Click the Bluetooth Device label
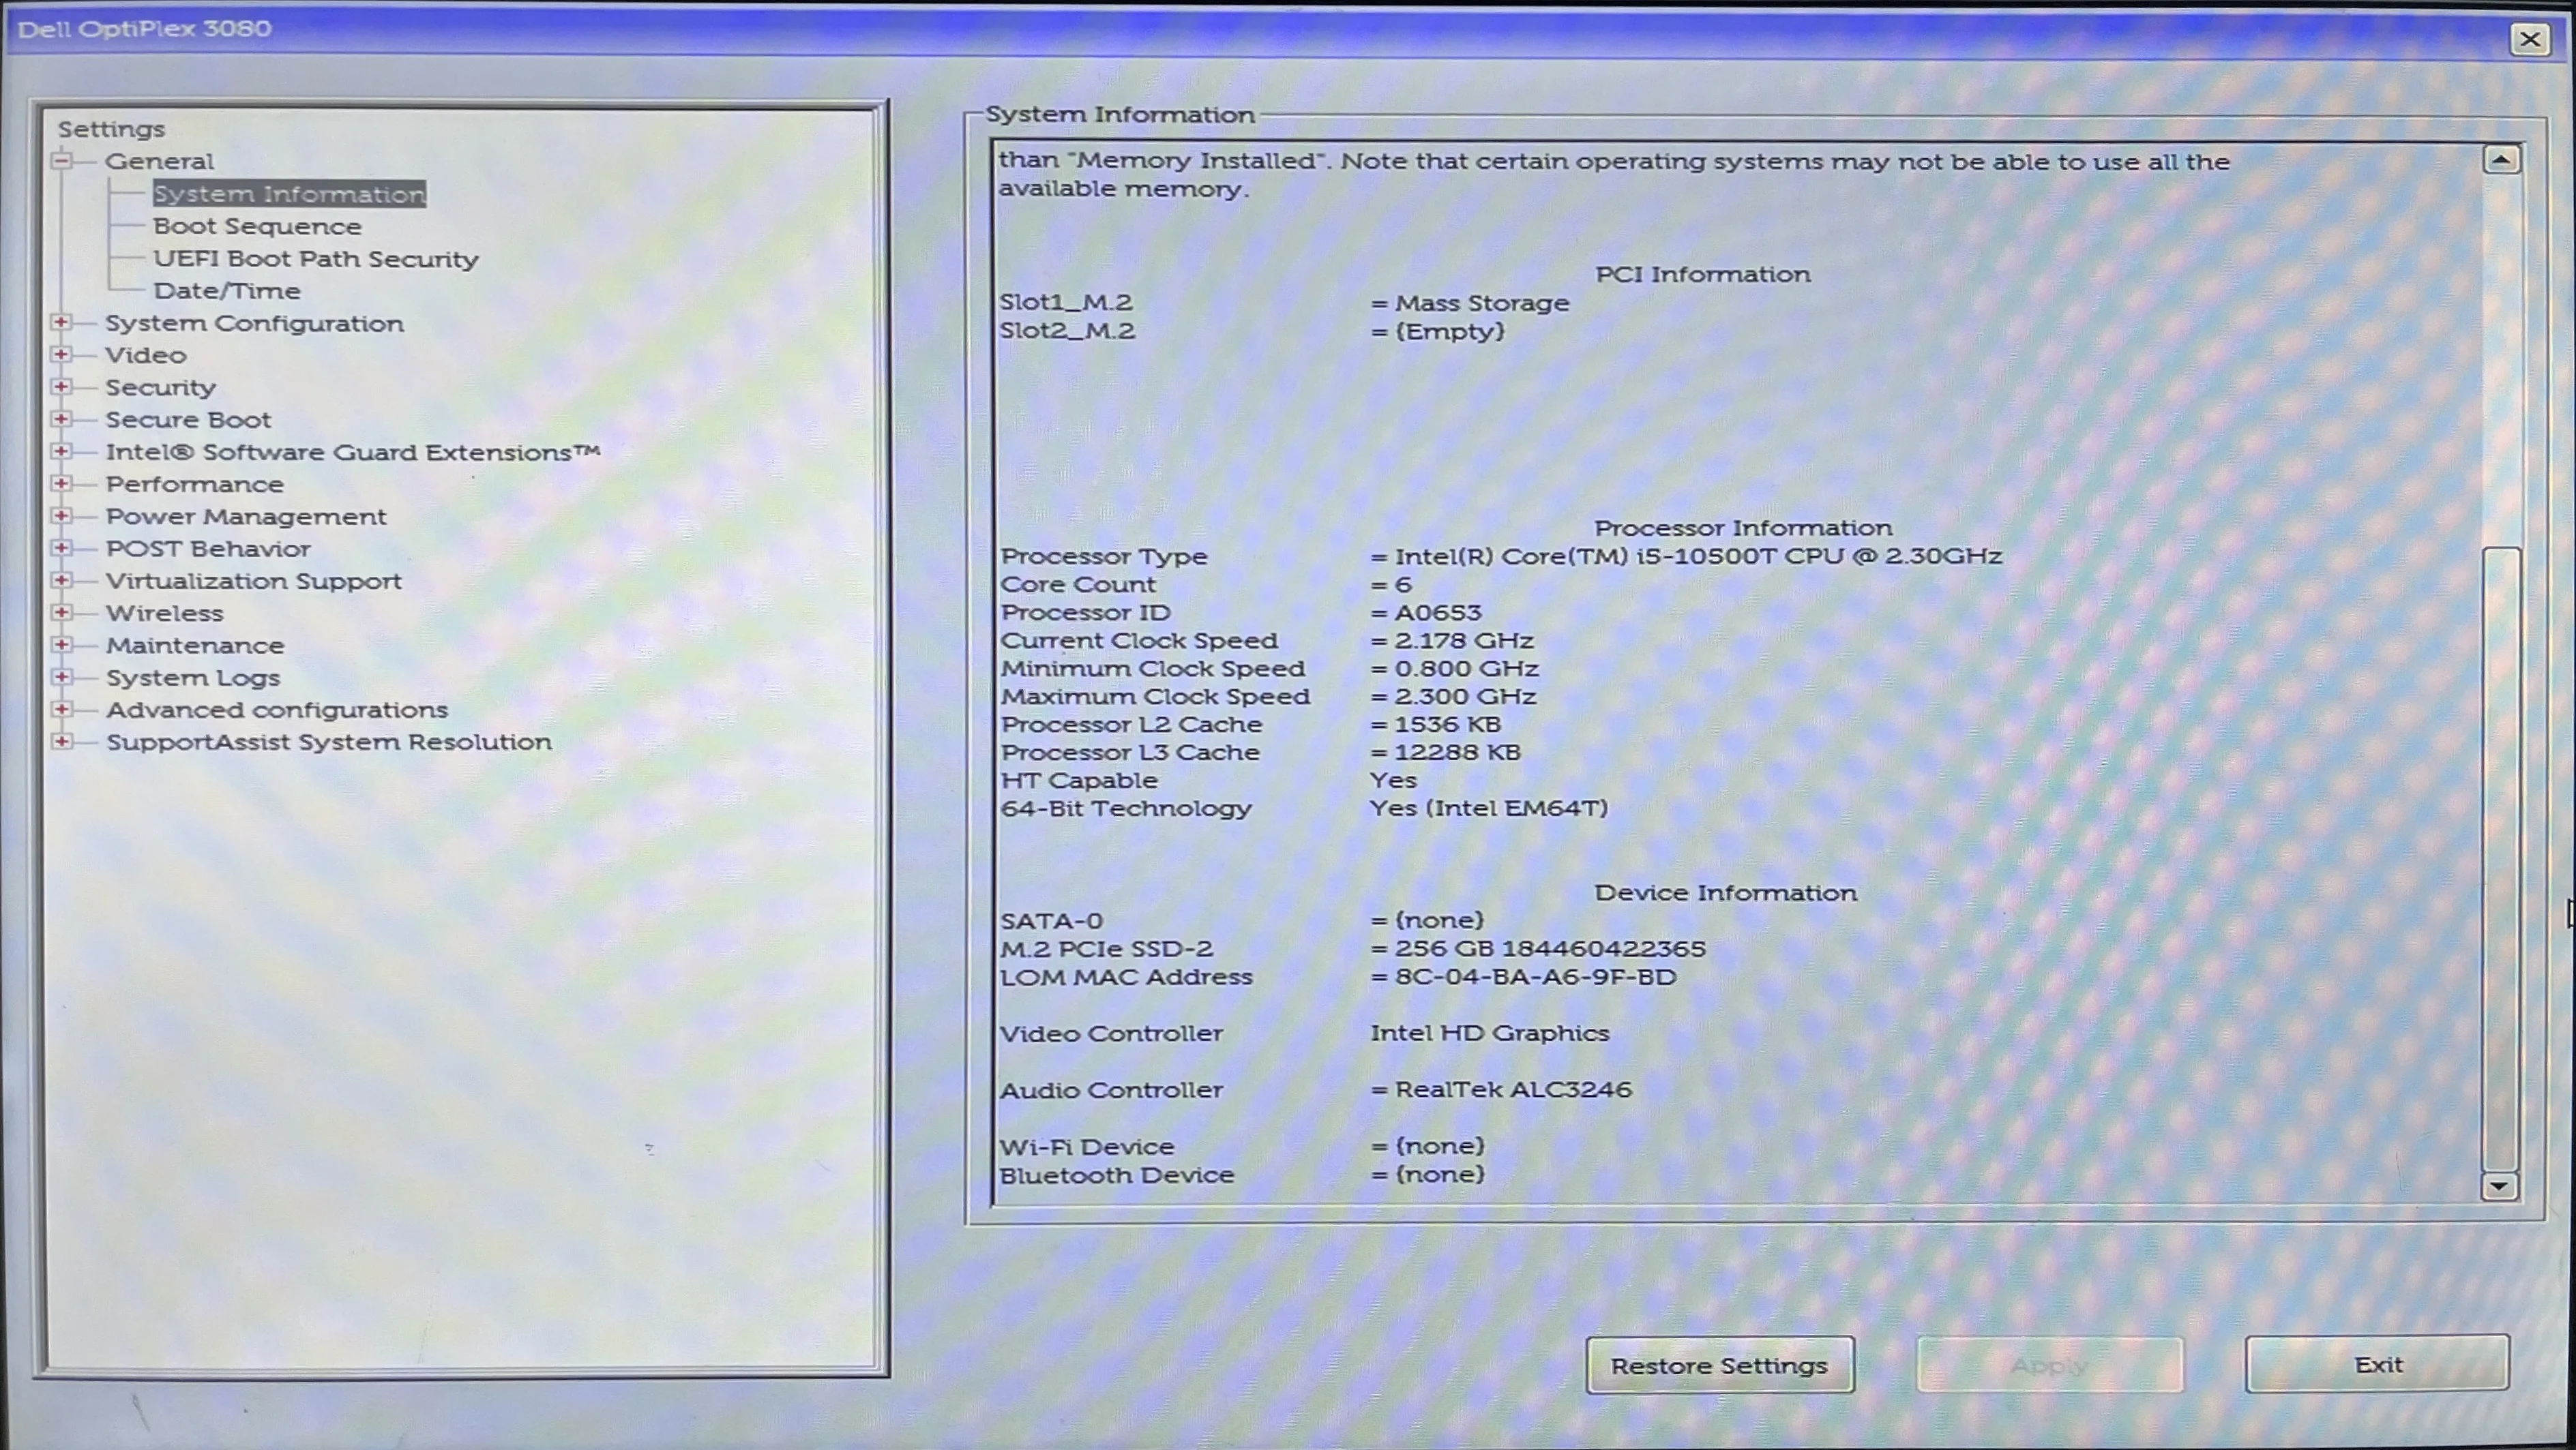2576x1450 pixels. click(1117, 1175)
